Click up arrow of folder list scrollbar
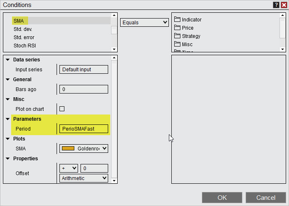The image size is (289, 206). (282, 15)
